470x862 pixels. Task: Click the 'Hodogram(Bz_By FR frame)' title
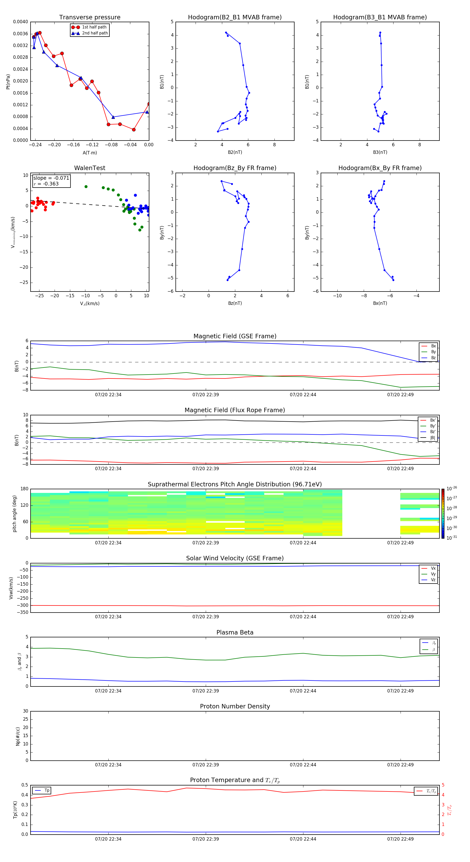tap(235, 168)
